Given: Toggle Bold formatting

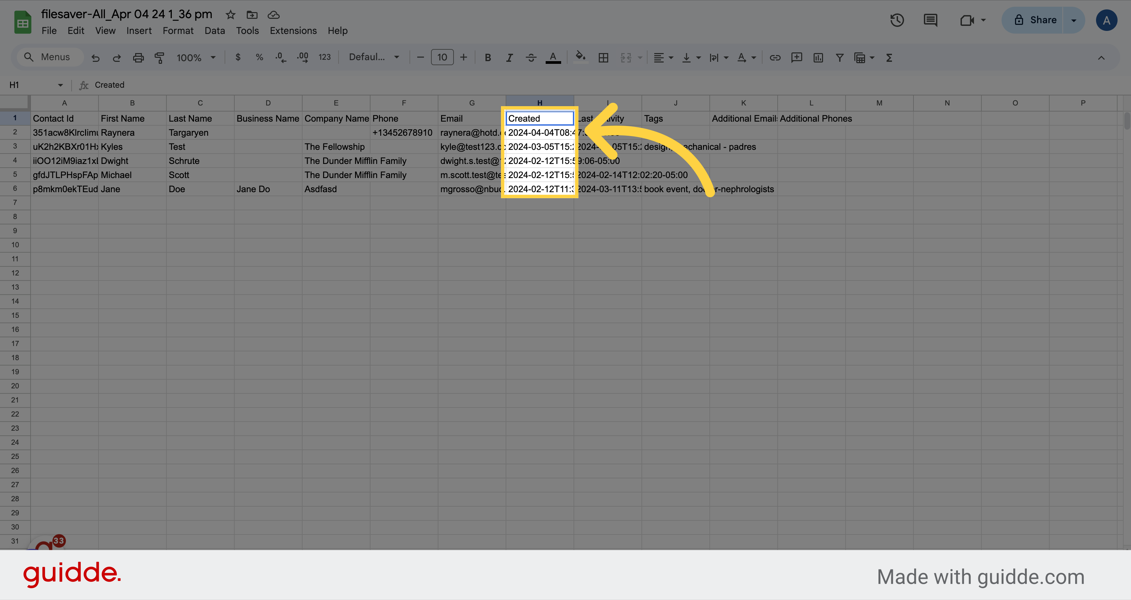Looking at the screenshot, I should (x=488, y=57).
